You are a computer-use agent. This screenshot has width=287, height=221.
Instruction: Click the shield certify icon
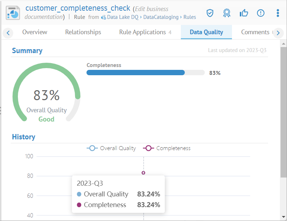[210, 13]
